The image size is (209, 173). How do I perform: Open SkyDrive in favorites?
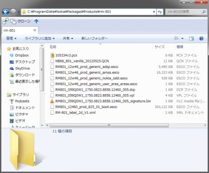point(20,68)
